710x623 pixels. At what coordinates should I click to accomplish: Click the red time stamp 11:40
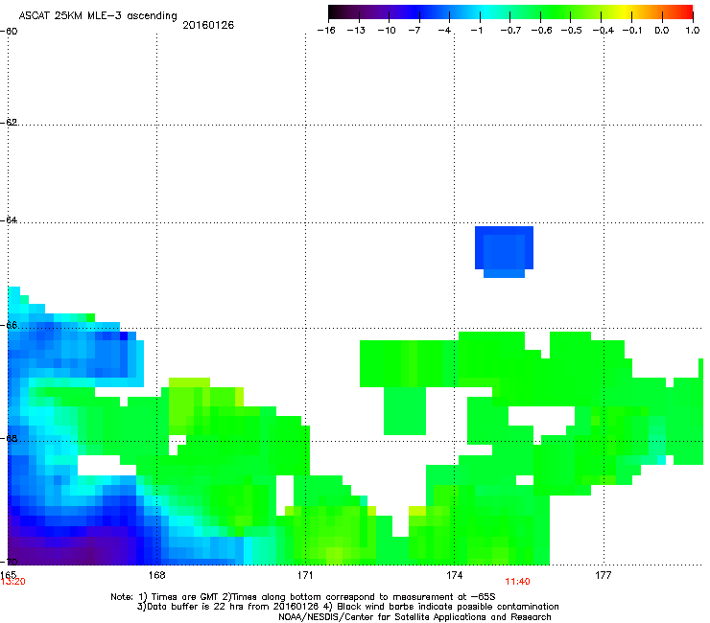(517, 582)
